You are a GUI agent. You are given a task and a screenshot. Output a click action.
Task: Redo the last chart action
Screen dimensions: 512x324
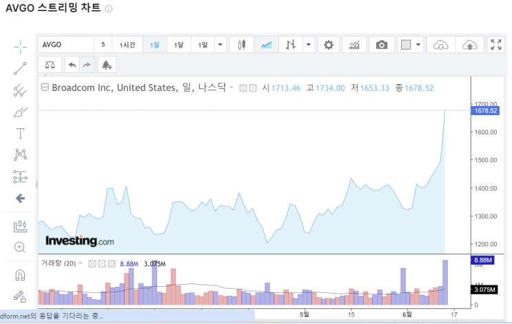pyautogui.click(x=87, y=65)
